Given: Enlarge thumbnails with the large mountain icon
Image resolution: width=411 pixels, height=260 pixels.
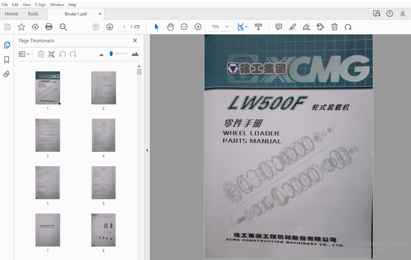Looking at the screenshot, I should click(135, 54).
